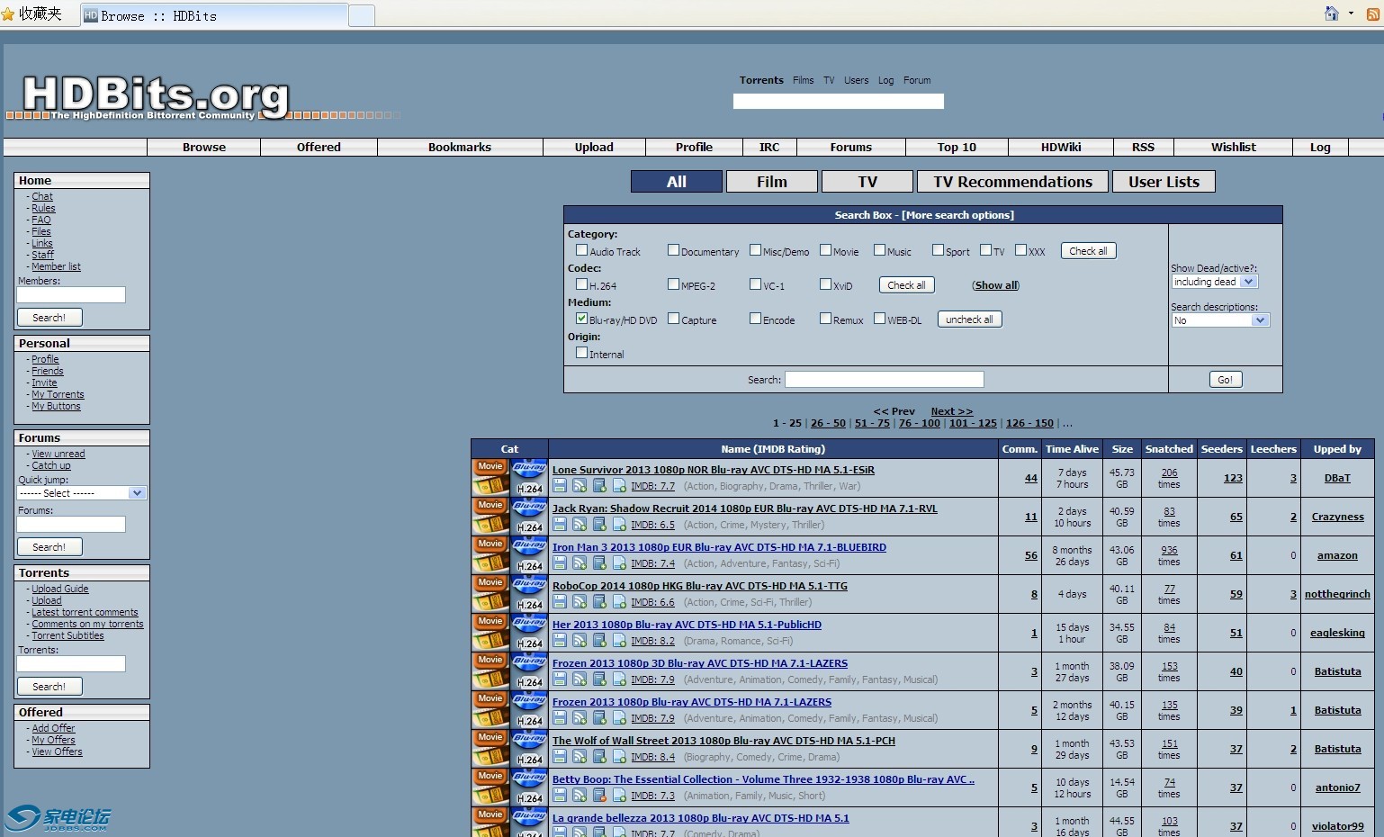
Task: Click the Movie category icon for Her 2013
Action: point(490,633)
